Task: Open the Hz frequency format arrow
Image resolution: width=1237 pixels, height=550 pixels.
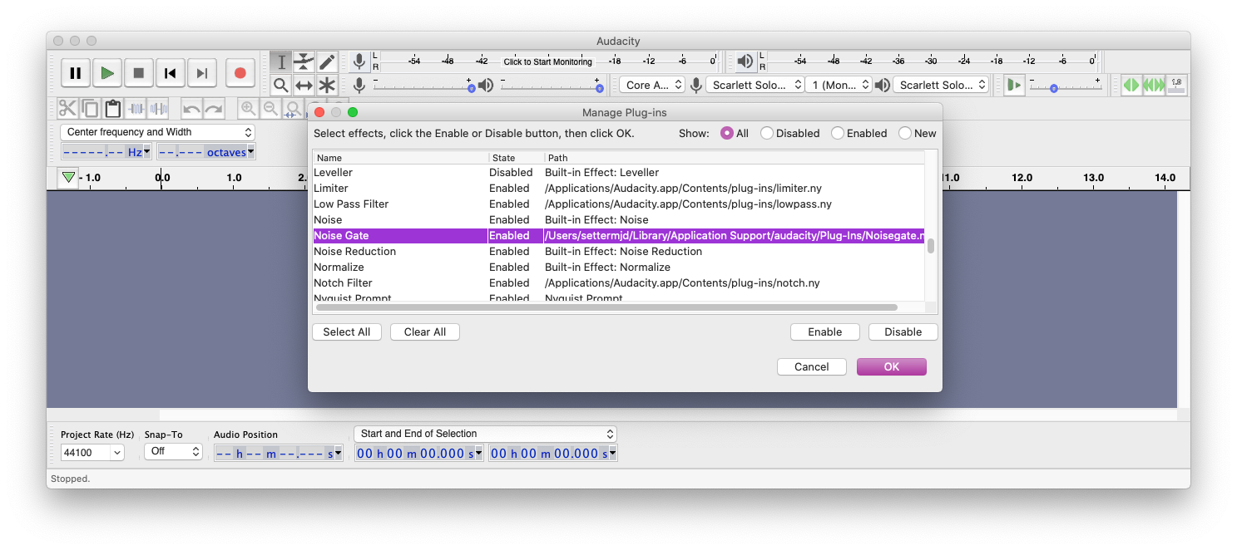Action: tap(147, 152)
